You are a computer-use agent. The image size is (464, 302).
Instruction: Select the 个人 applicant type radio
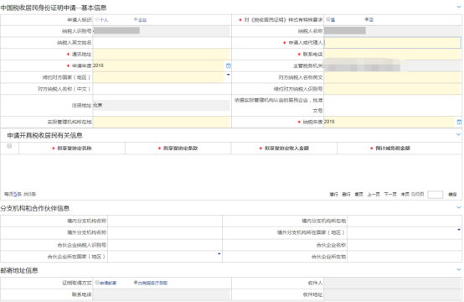pos(97,19)
